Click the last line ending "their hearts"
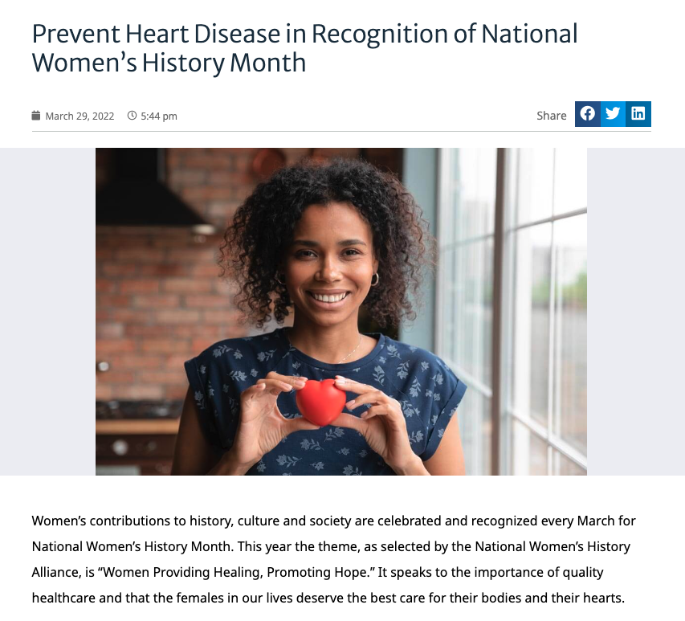 point(328,598)
